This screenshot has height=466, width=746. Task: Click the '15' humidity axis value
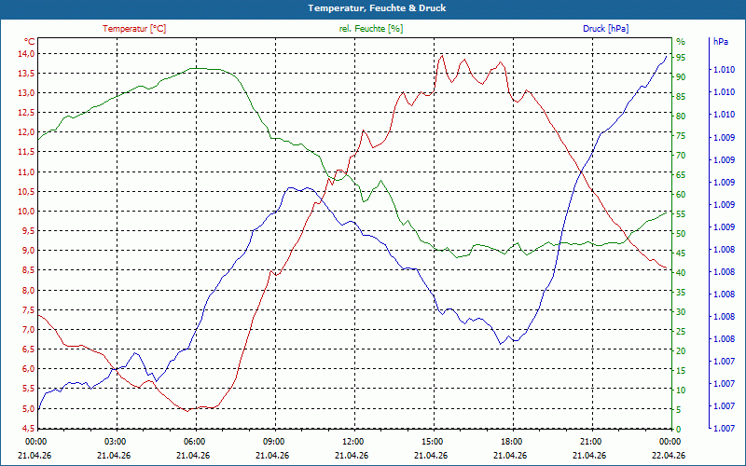point(681,370)
